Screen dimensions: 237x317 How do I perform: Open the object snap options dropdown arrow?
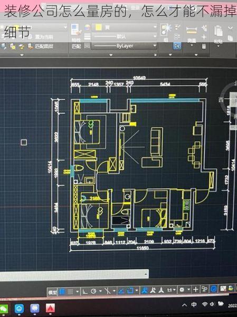[x=137, y=291]
